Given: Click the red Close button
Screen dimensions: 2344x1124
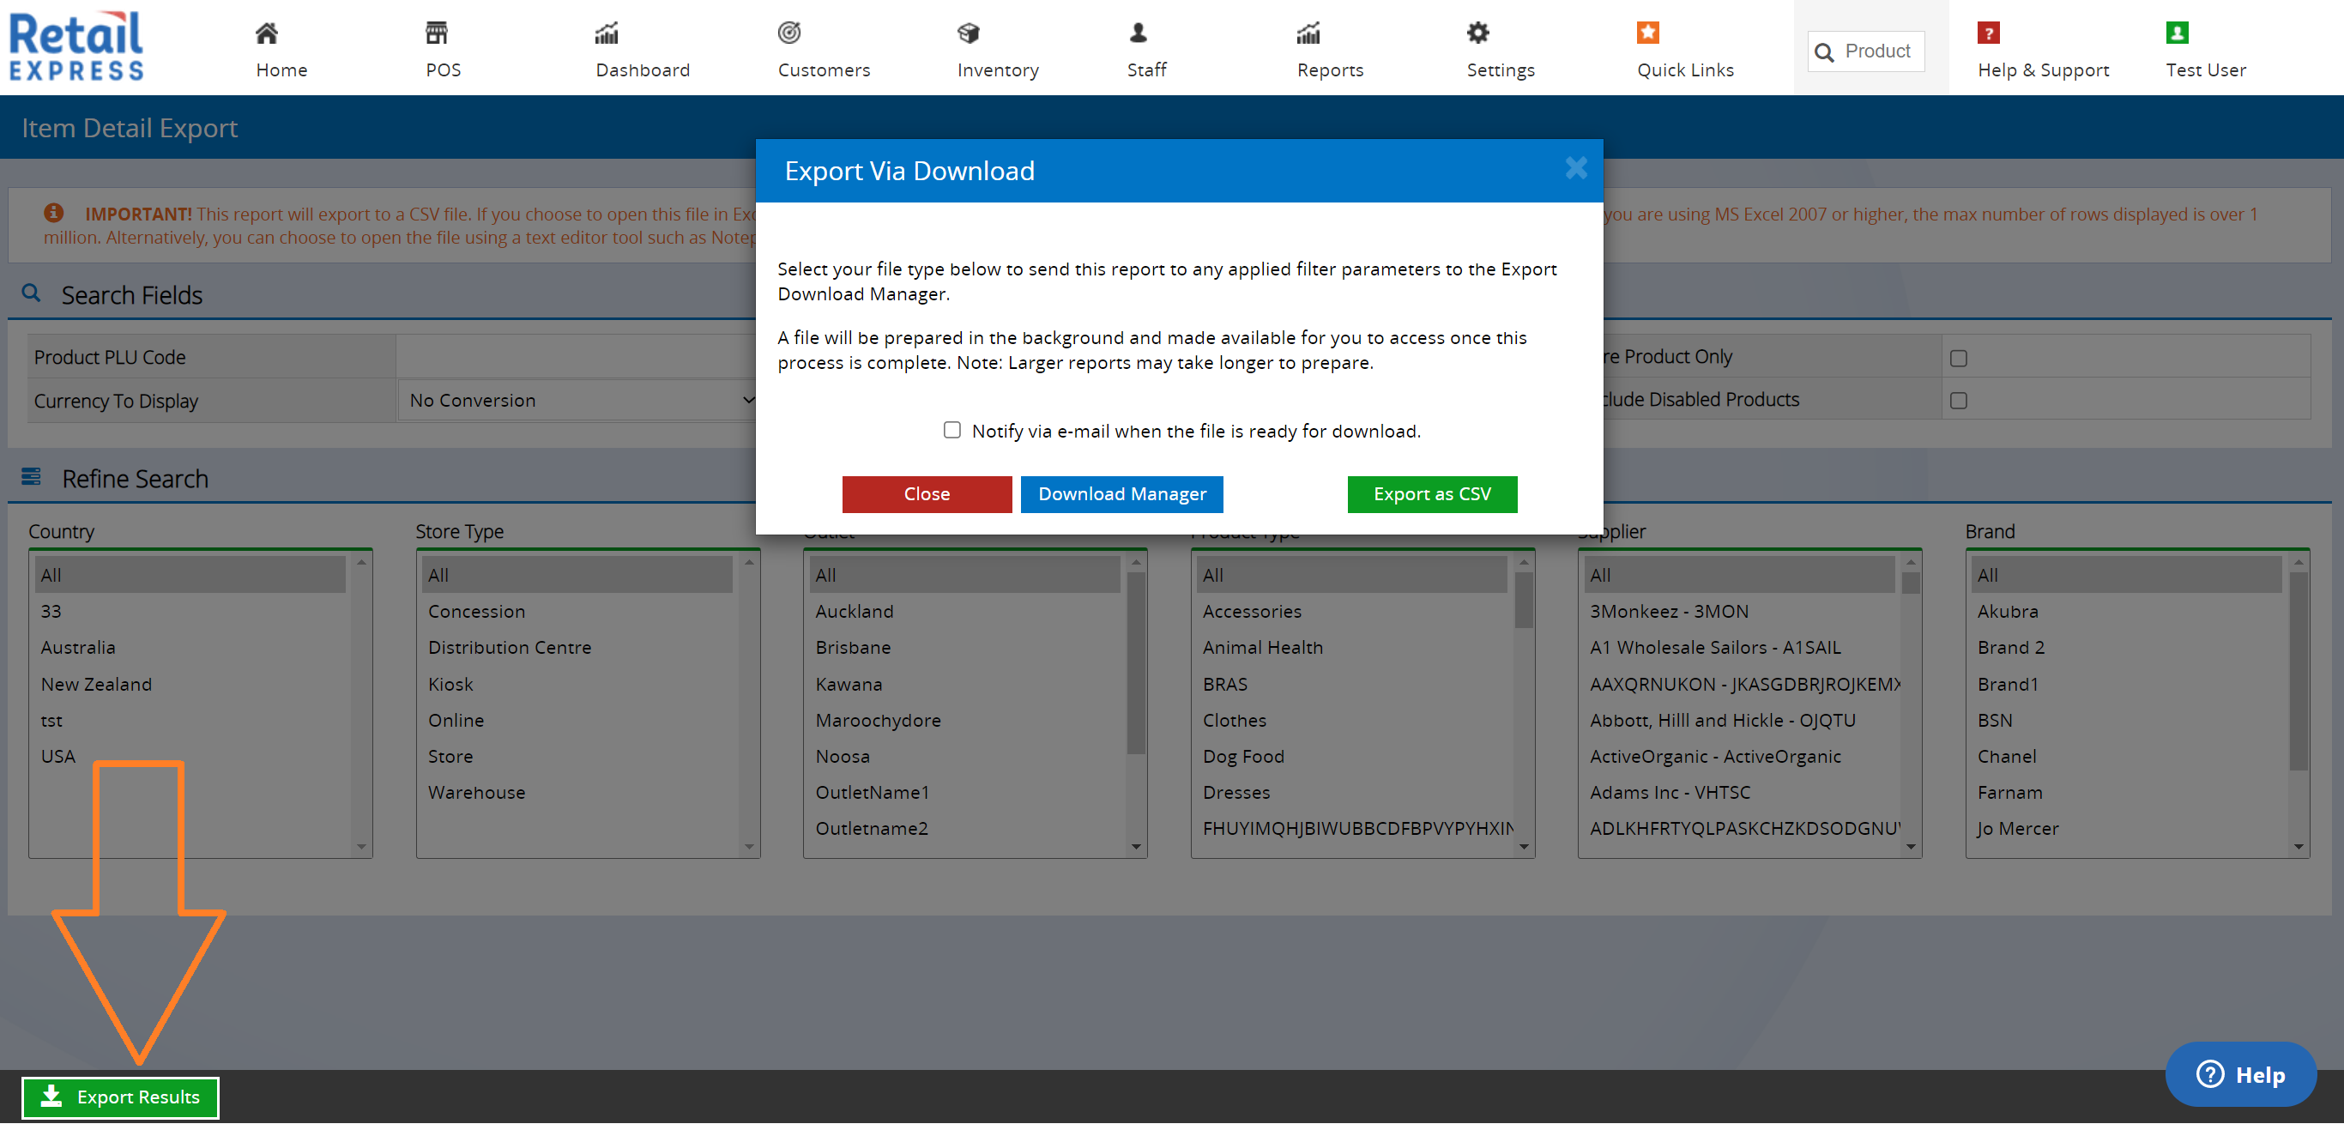Looking at the screenshot, I should (927, 494).
